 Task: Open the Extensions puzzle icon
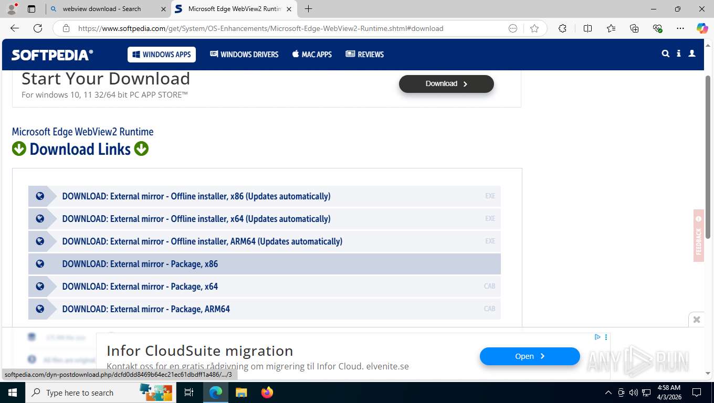coord(562,28)
